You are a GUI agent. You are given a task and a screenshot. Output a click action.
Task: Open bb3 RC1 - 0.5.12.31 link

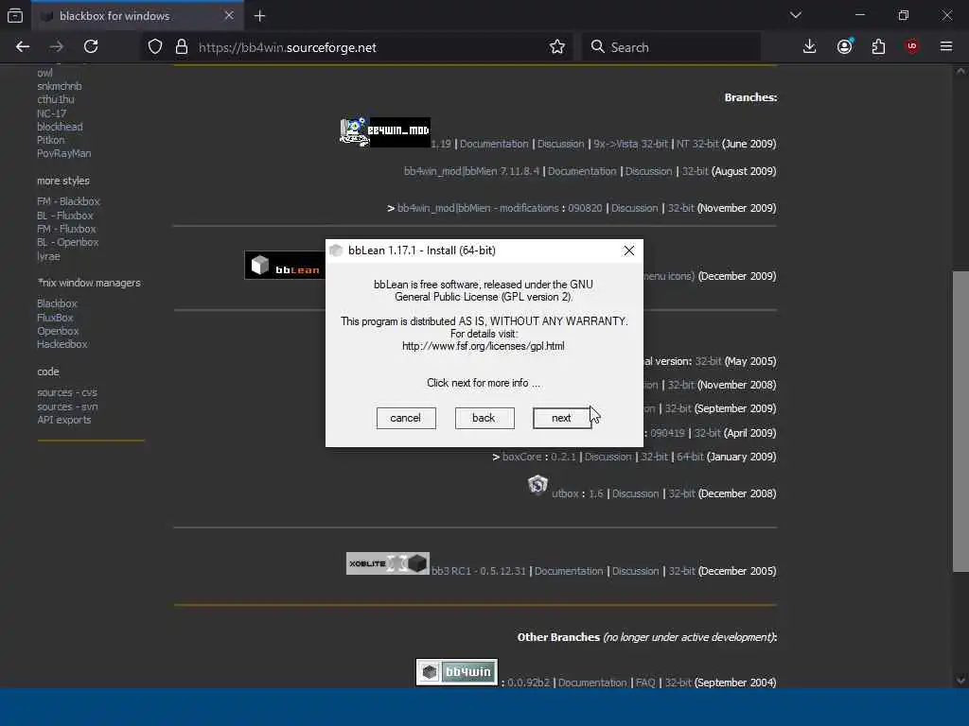[478, 571]
